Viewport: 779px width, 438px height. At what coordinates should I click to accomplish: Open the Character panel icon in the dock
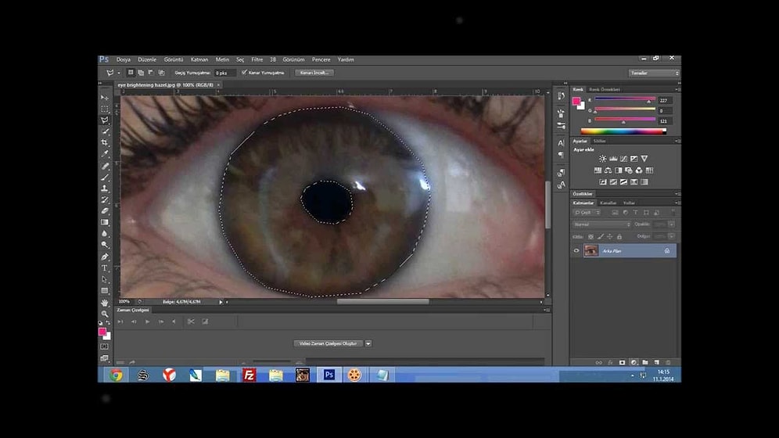[561, 143]
